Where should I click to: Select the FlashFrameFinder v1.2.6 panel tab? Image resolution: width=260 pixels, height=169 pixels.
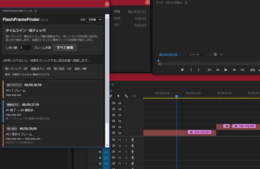(x=17, y=11)
